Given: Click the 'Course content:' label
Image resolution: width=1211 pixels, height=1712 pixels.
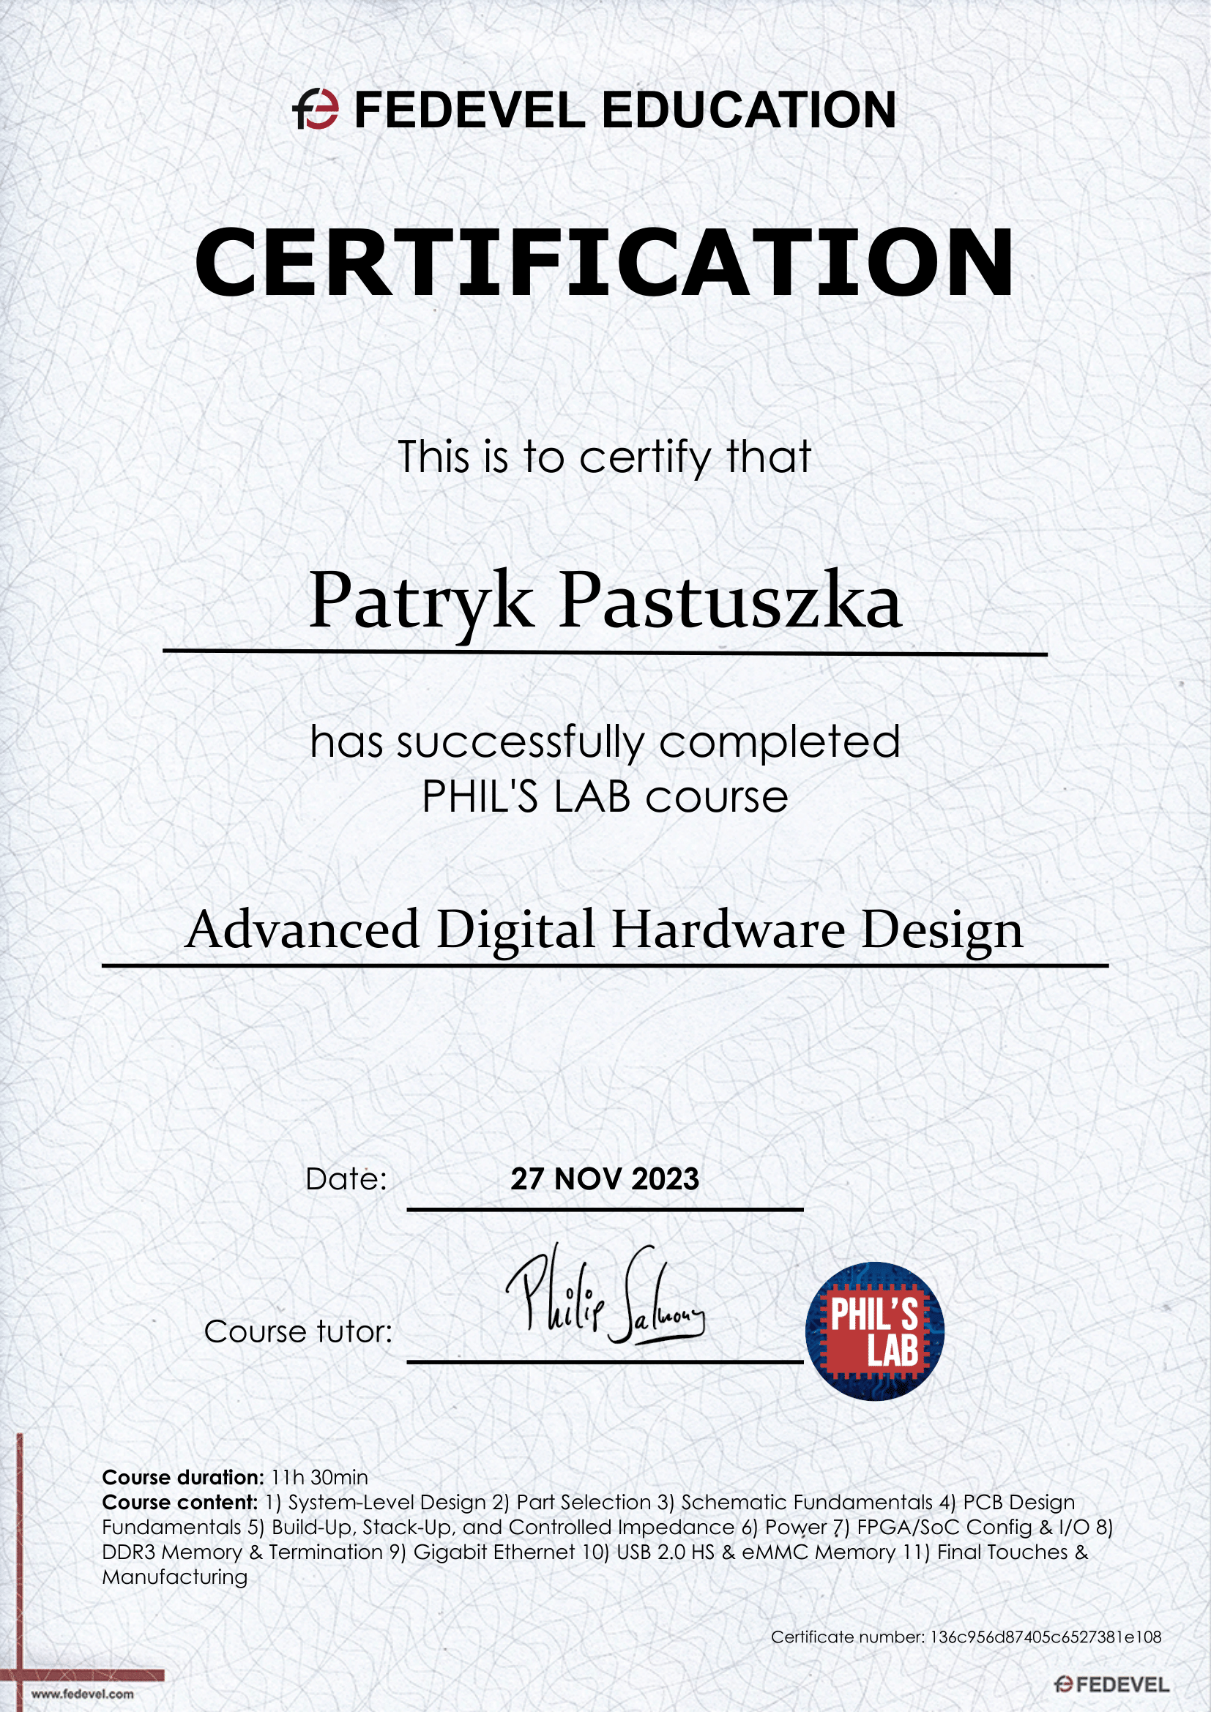Looking at the screenshot, I should coord(179,1502).
